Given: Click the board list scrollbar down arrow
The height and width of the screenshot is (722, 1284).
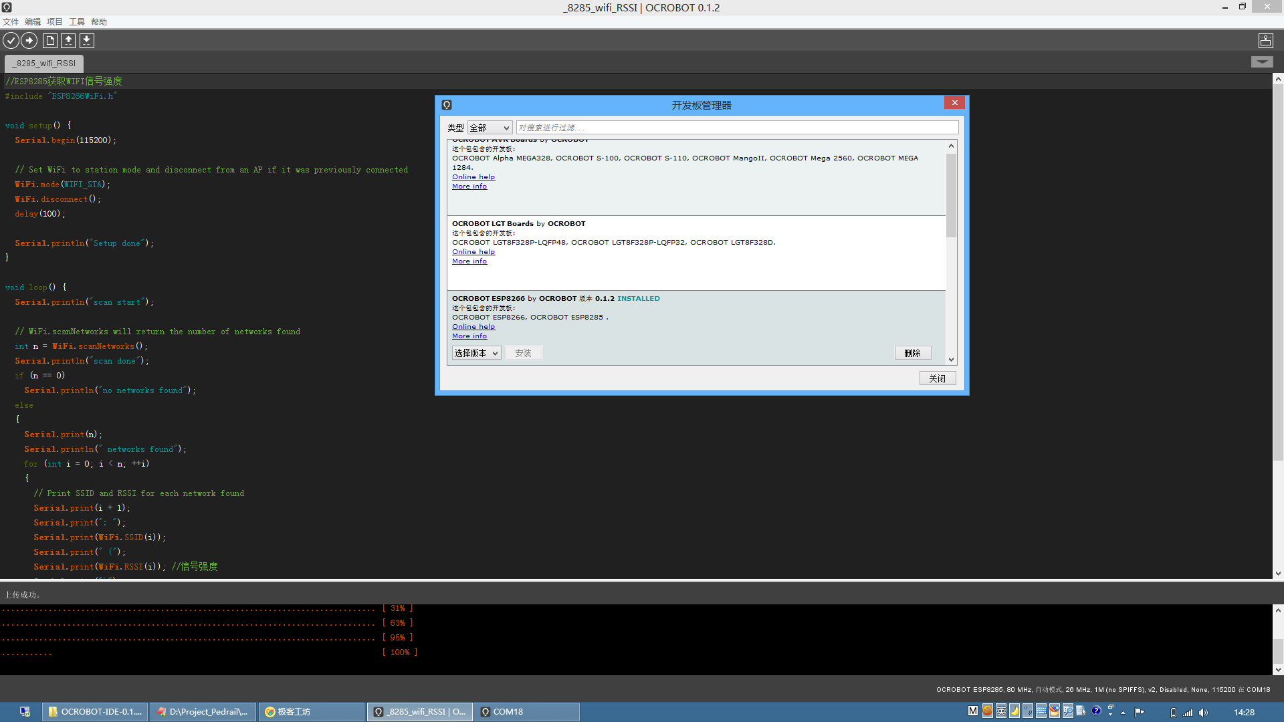Looking at the screenshot, I should 951,360.
